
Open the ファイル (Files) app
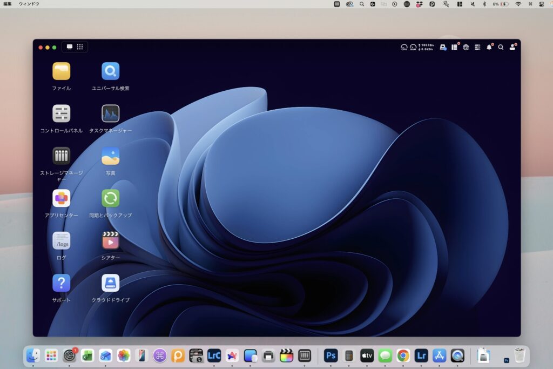coord(61,71)
